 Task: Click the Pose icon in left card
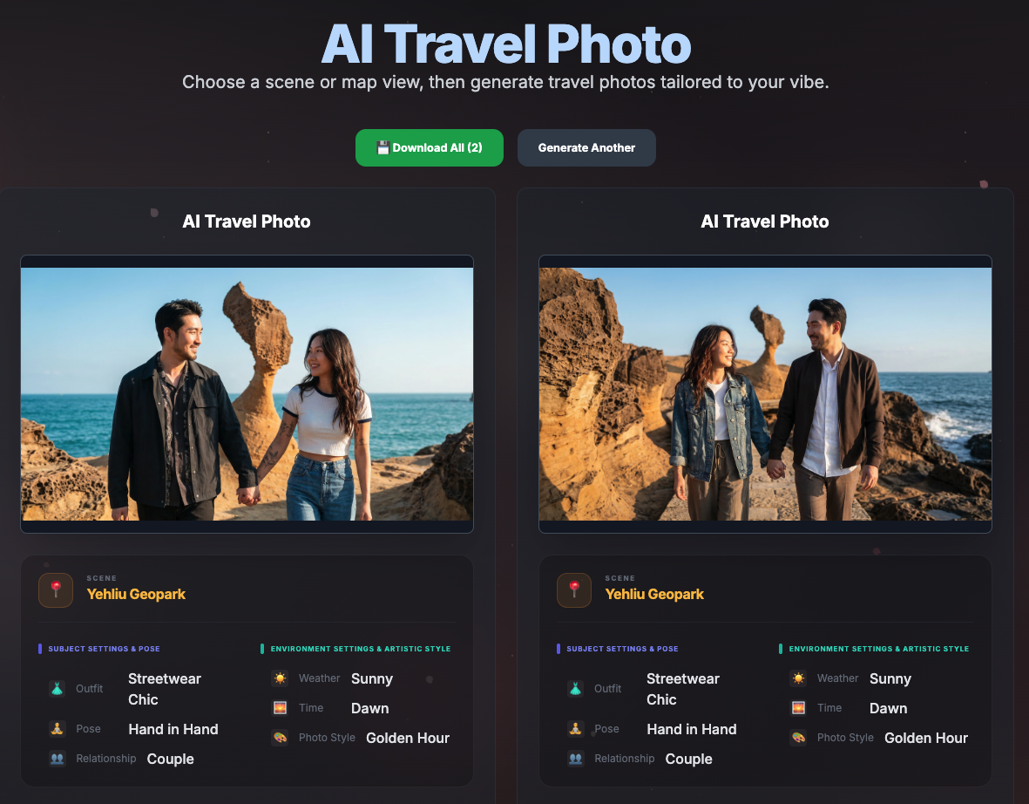click(58, 729)
